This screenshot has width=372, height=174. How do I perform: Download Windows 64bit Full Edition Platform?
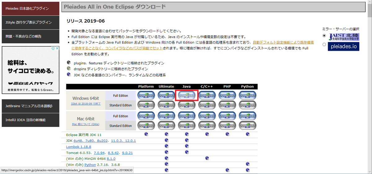[x=146, y=95]
